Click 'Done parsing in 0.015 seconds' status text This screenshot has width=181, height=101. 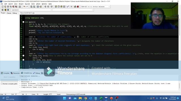[76, 94]
